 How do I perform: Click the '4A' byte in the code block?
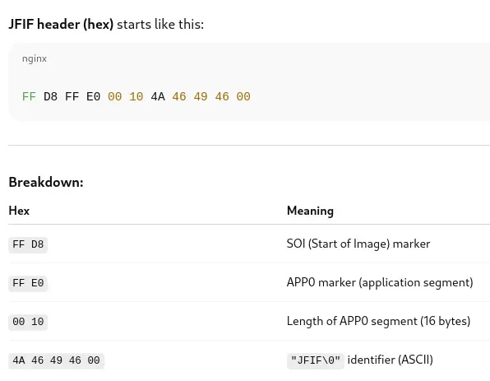pos(158,96)
